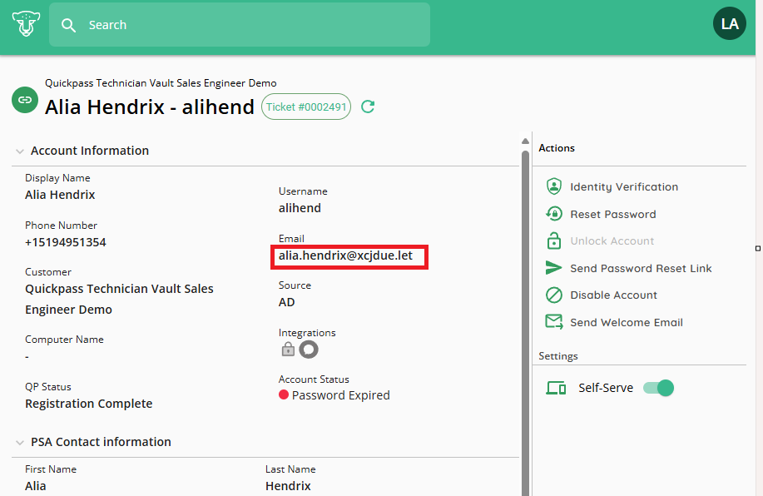Click the QP Status label
This screenshot has width=763, height=496.
[x=48, y=387]
